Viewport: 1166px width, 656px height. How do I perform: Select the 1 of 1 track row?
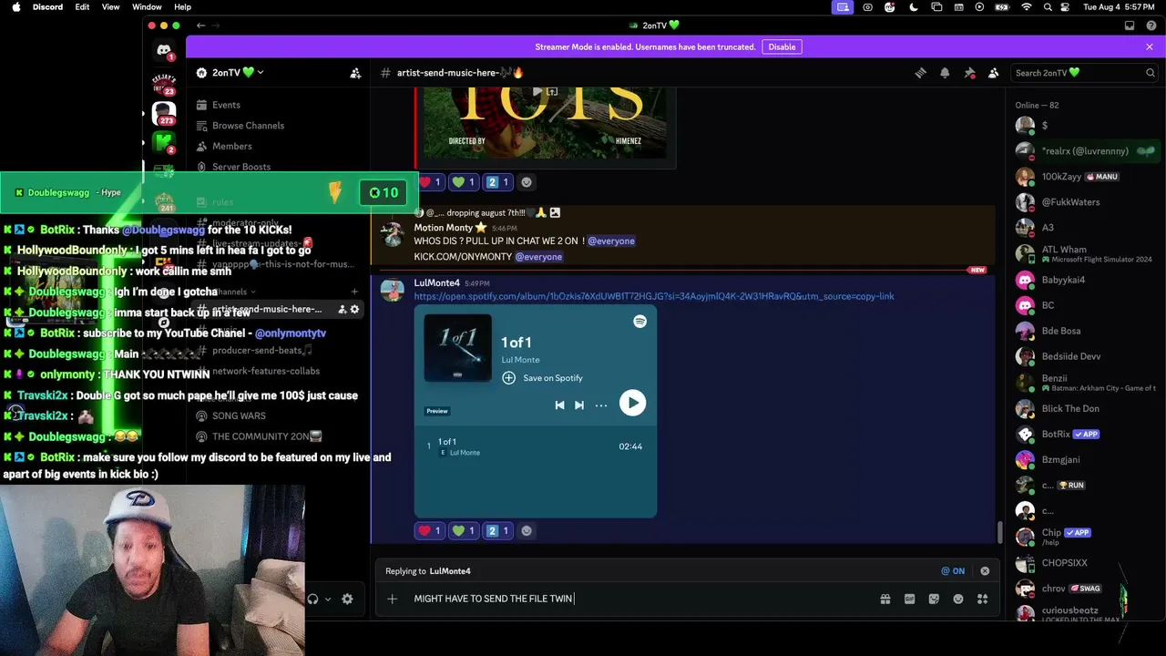536,446
